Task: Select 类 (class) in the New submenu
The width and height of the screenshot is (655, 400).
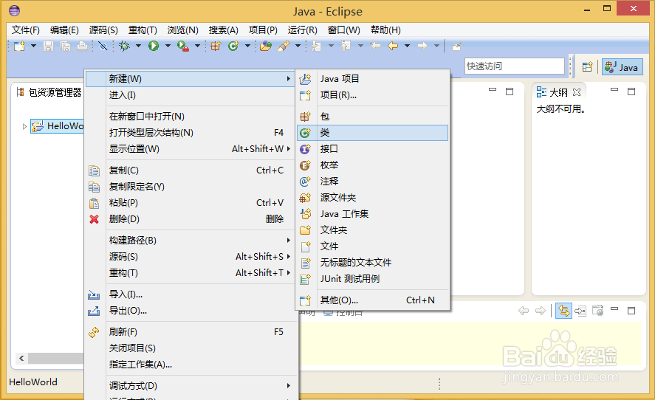Action: (x=373, y=132)
